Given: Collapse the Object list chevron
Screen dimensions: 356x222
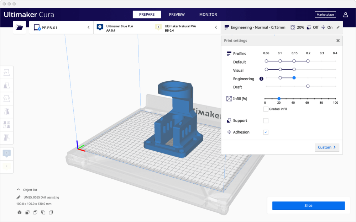Looking at the screenshot, I should [19, 190].
